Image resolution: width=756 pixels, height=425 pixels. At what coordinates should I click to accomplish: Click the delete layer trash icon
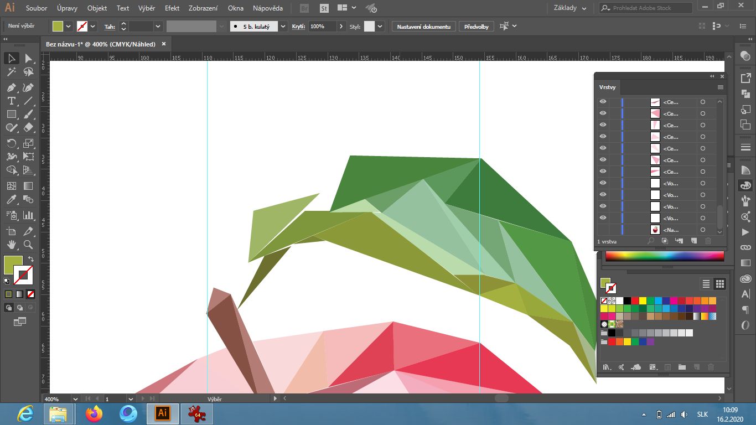click(x=708, y=241)
